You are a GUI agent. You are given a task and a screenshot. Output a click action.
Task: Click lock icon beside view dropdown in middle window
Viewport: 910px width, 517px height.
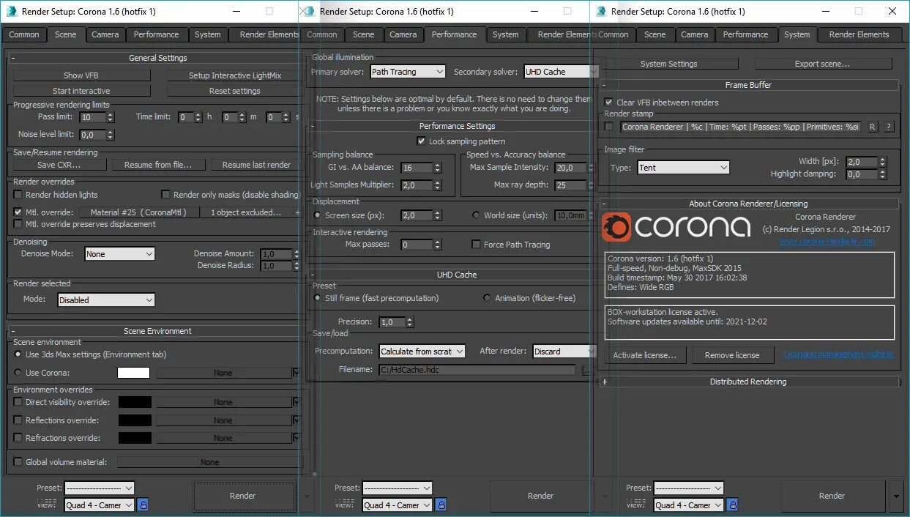pyautogui.click(x=441, y=505)
